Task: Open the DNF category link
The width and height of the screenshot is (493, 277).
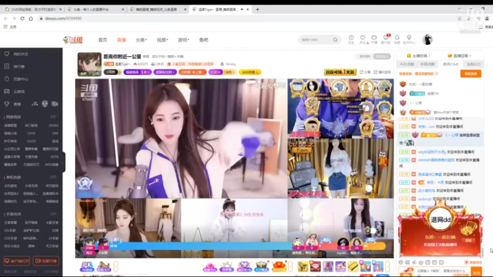Action: (55, 133)
